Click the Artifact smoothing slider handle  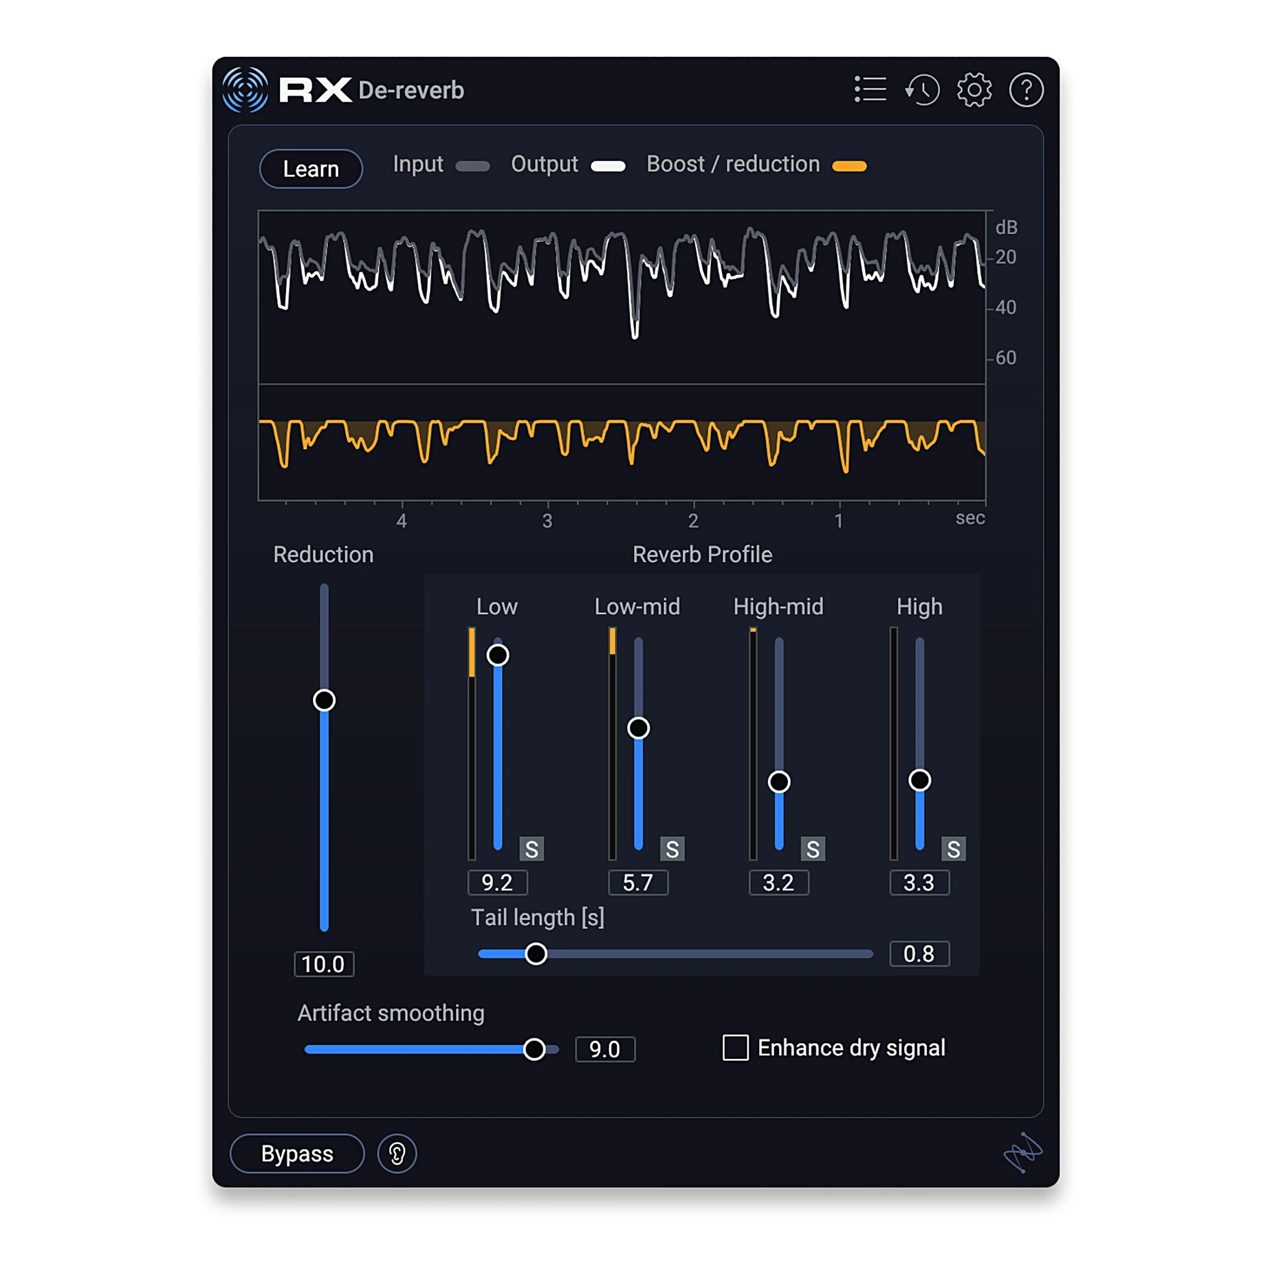click(534, 1049)
